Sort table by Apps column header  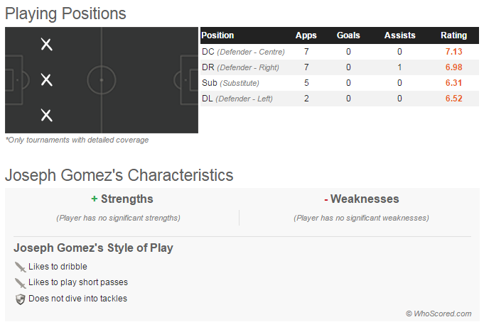coord(306,35)
